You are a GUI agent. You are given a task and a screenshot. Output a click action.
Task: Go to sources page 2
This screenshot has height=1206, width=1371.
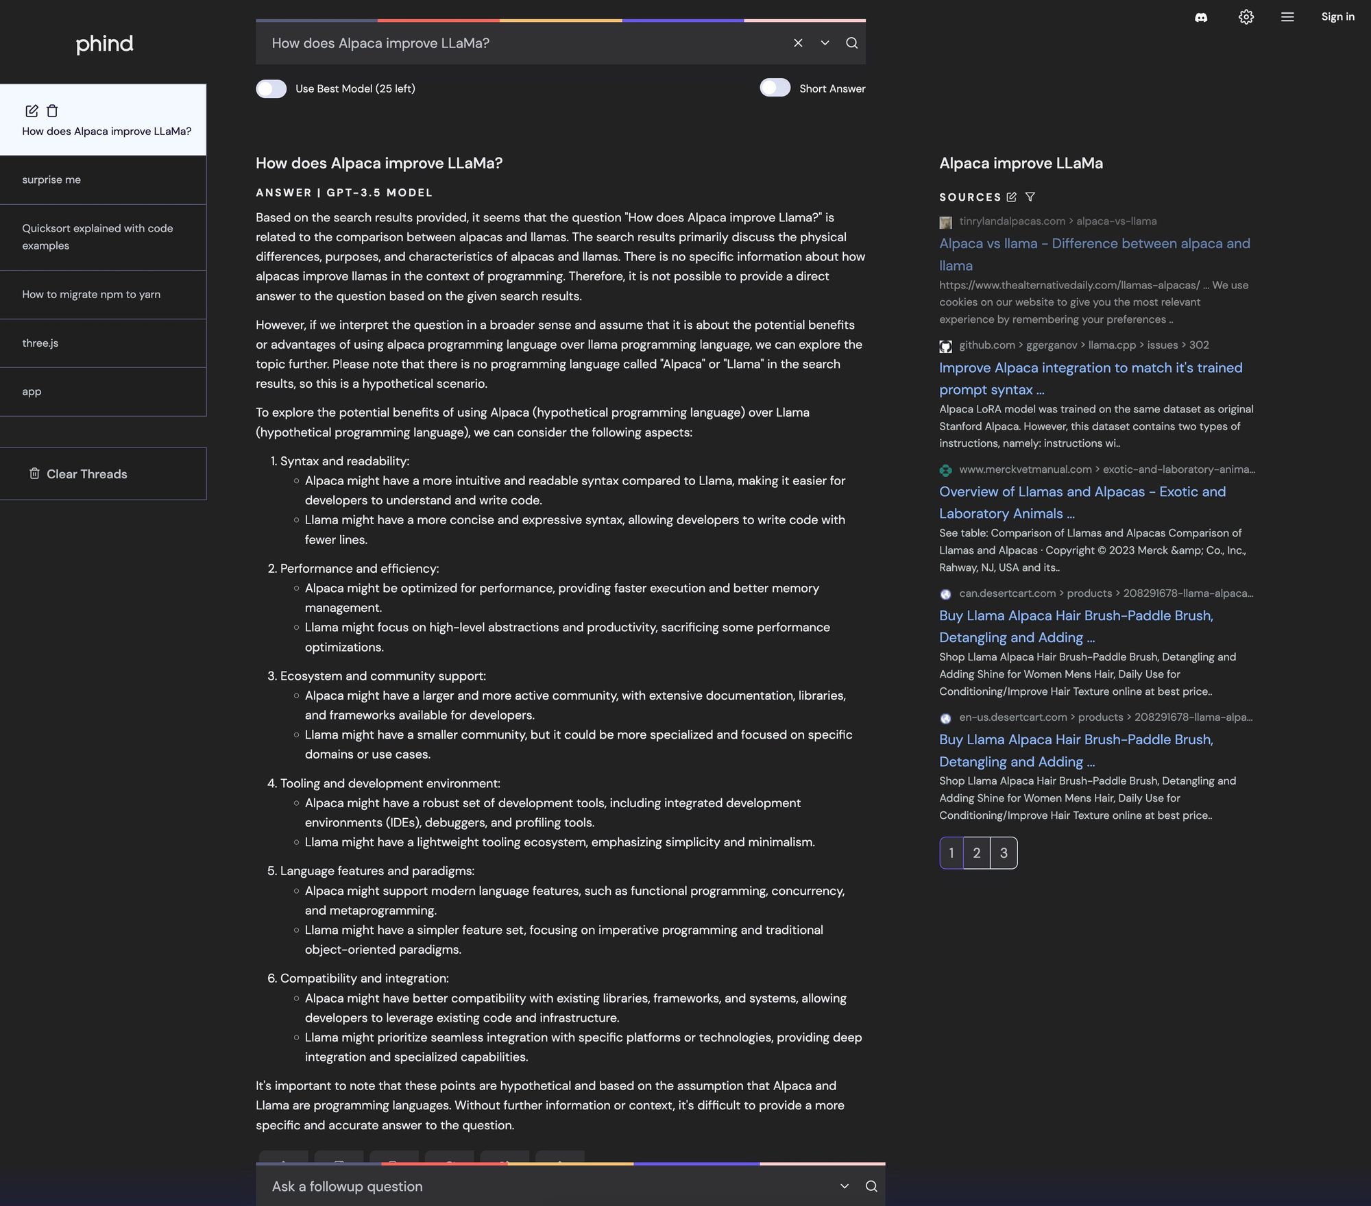[x=977, y=853]
